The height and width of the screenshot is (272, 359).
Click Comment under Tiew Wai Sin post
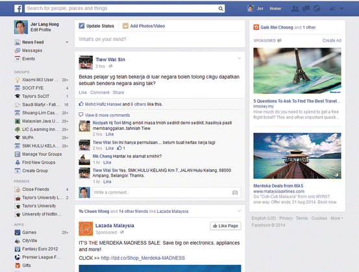(x=100, y=92)
